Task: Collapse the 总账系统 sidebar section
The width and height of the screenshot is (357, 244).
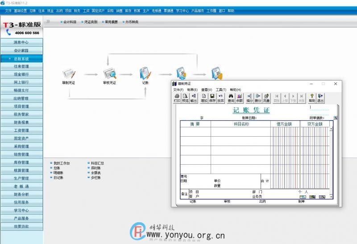Action: 9,59
